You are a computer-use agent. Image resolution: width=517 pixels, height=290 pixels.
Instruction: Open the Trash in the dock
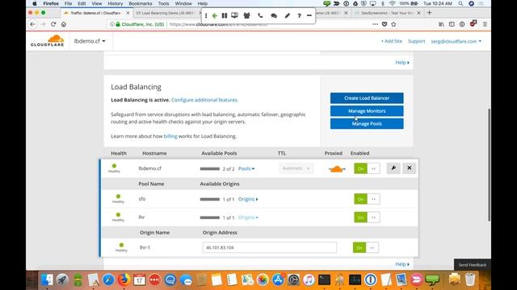(470, 280)
